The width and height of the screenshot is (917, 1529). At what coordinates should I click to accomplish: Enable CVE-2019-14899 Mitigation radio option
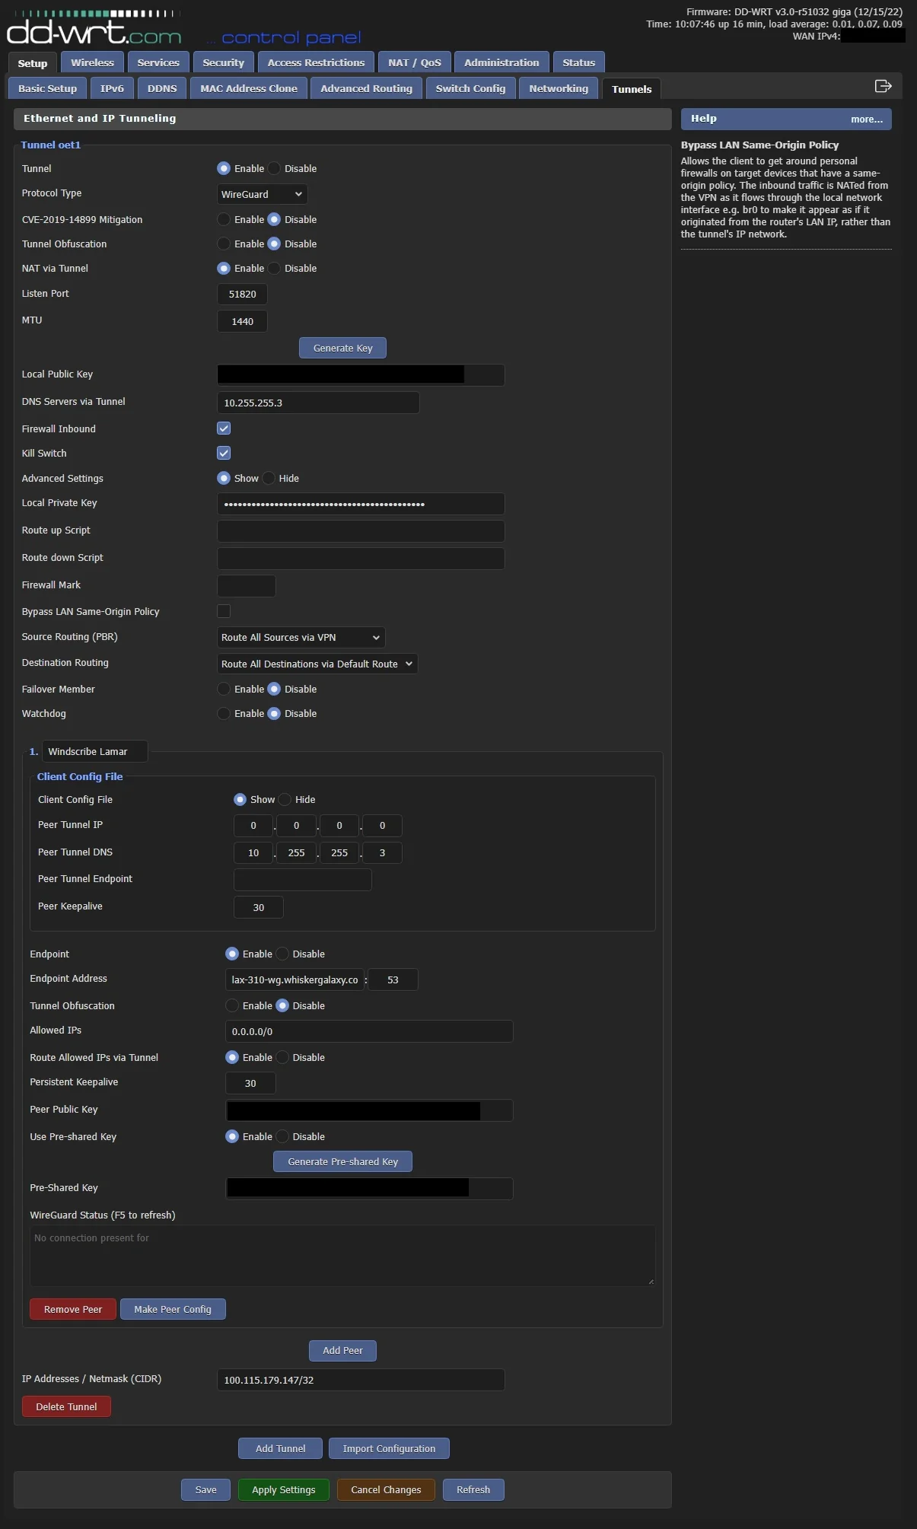coord(224,219)
